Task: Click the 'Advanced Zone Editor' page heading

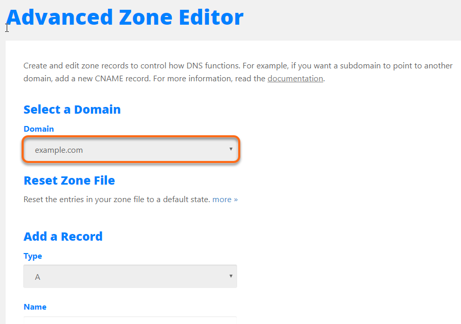Action: pos(126,17)
